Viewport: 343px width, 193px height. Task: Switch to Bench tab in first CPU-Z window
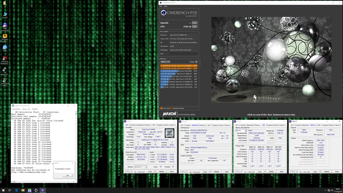(166, 125)
